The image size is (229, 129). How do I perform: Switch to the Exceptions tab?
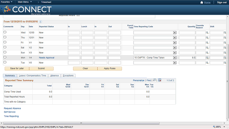click(x=68, y=76)
